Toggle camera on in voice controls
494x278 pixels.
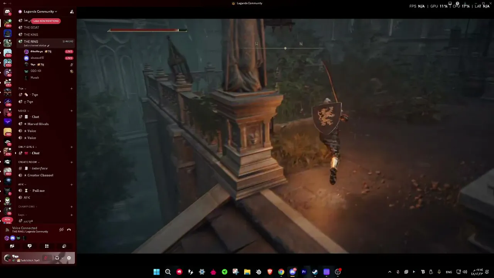click(x=12, y=246)
